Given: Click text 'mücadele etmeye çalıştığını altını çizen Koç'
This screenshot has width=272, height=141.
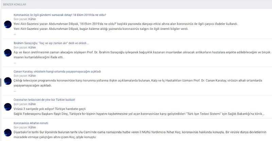Looking at the screenshot, I should [44, 137].
